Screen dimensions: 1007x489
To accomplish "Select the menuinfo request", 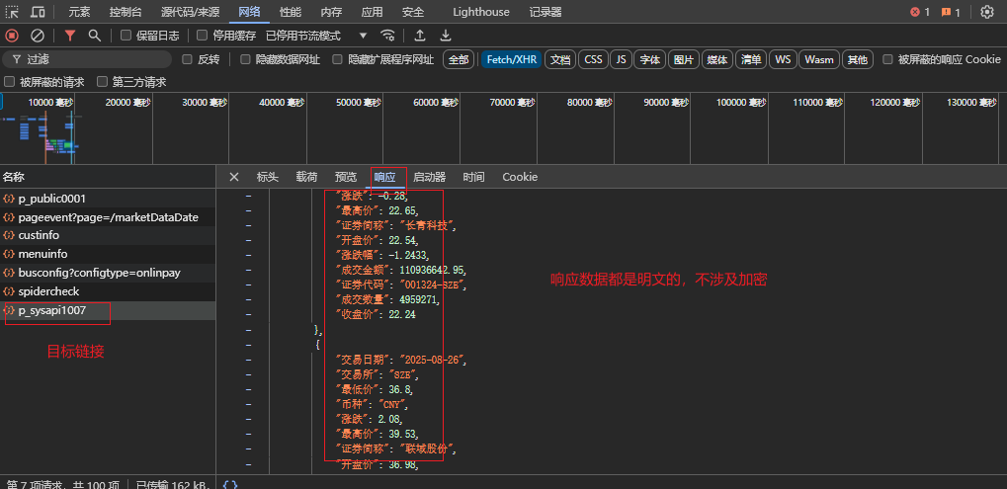I will pos(108,254).
